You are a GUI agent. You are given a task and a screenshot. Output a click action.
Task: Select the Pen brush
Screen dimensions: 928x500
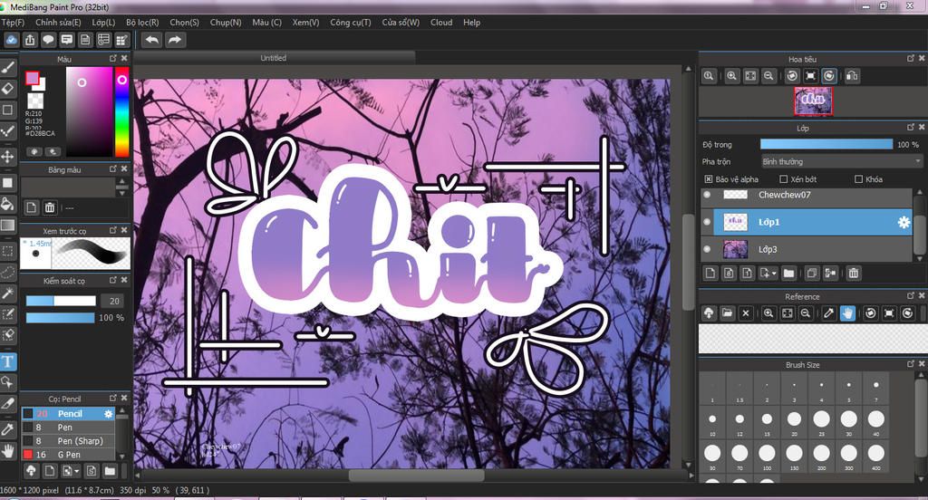click(69, 428)
